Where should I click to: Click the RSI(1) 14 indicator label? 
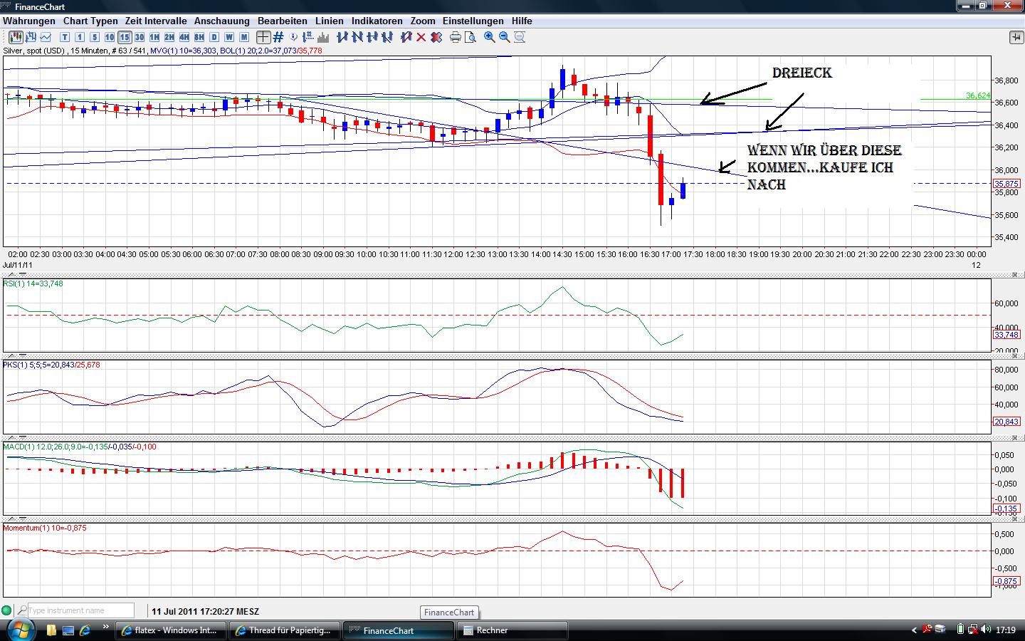[x=33, y=283]
